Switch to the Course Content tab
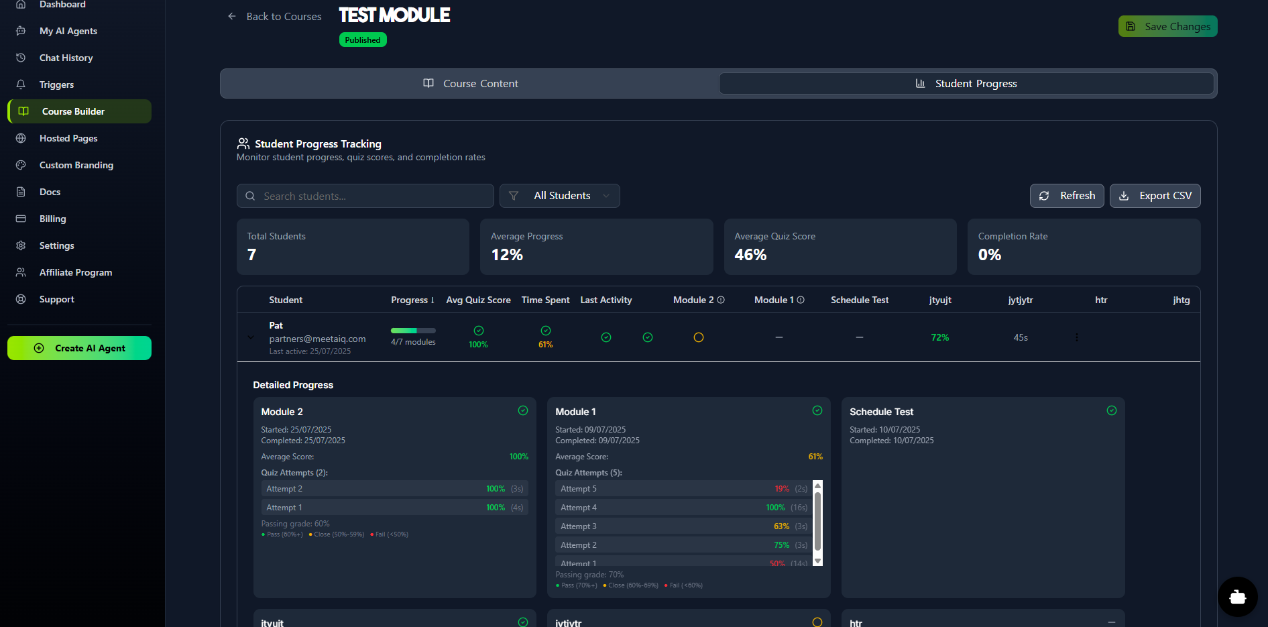This screenshot has height=627, width=1268. 471,84
